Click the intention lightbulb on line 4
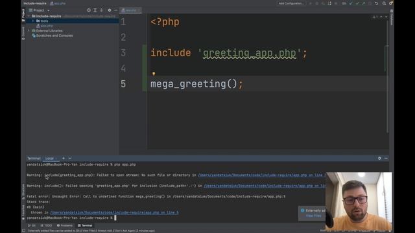The height and width of the screenshot is (233, 415). pos(154,74)
